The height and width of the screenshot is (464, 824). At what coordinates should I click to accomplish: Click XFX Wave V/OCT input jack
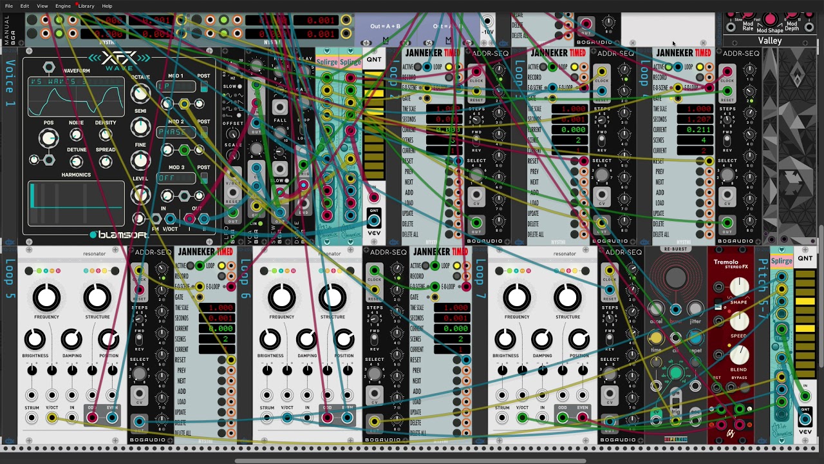coord(171,219)
